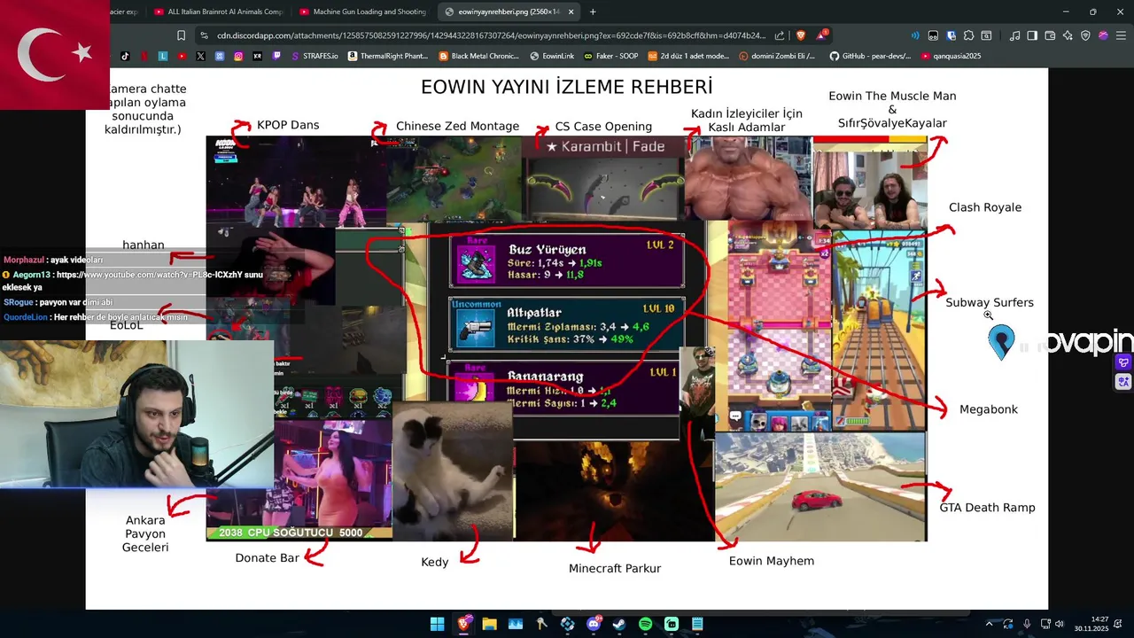Viewport: 1134px width, 638px height.
Task: Open Steam from the taskbar
Action: pos(619,624)
